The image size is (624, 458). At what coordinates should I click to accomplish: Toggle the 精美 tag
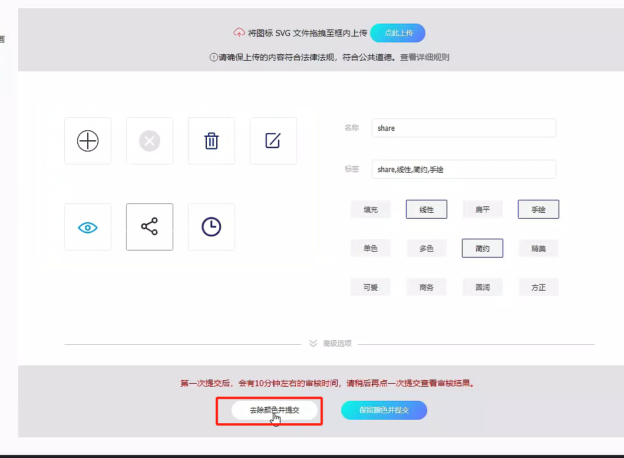[x=539, y=248]
